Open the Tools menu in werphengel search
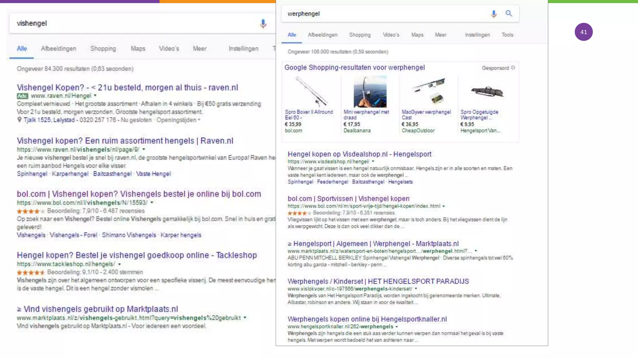Image resolution: width=638 pixels, height=358 pixels. tap(507, 35)
